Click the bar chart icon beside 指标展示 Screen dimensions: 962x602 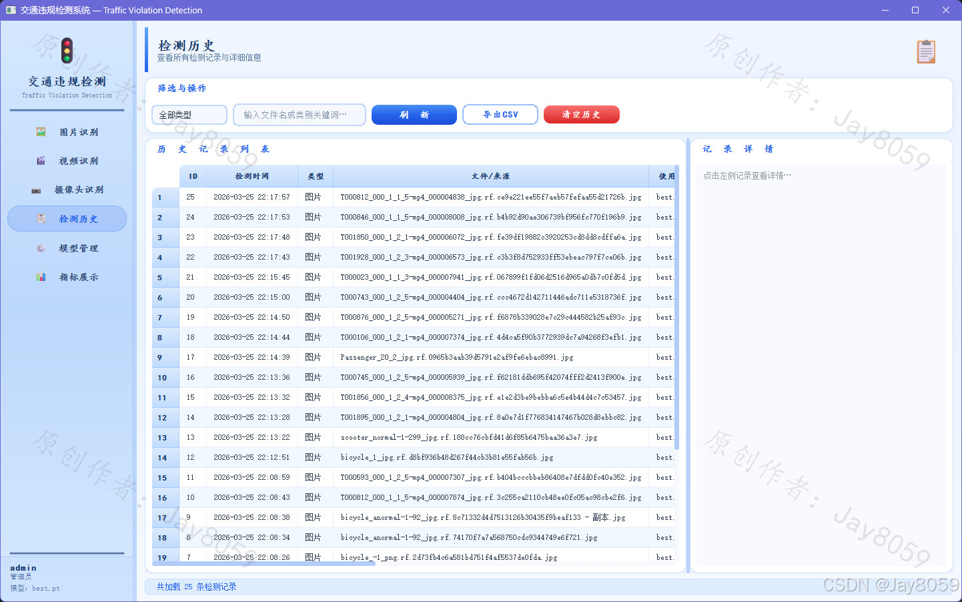point(41,277)
